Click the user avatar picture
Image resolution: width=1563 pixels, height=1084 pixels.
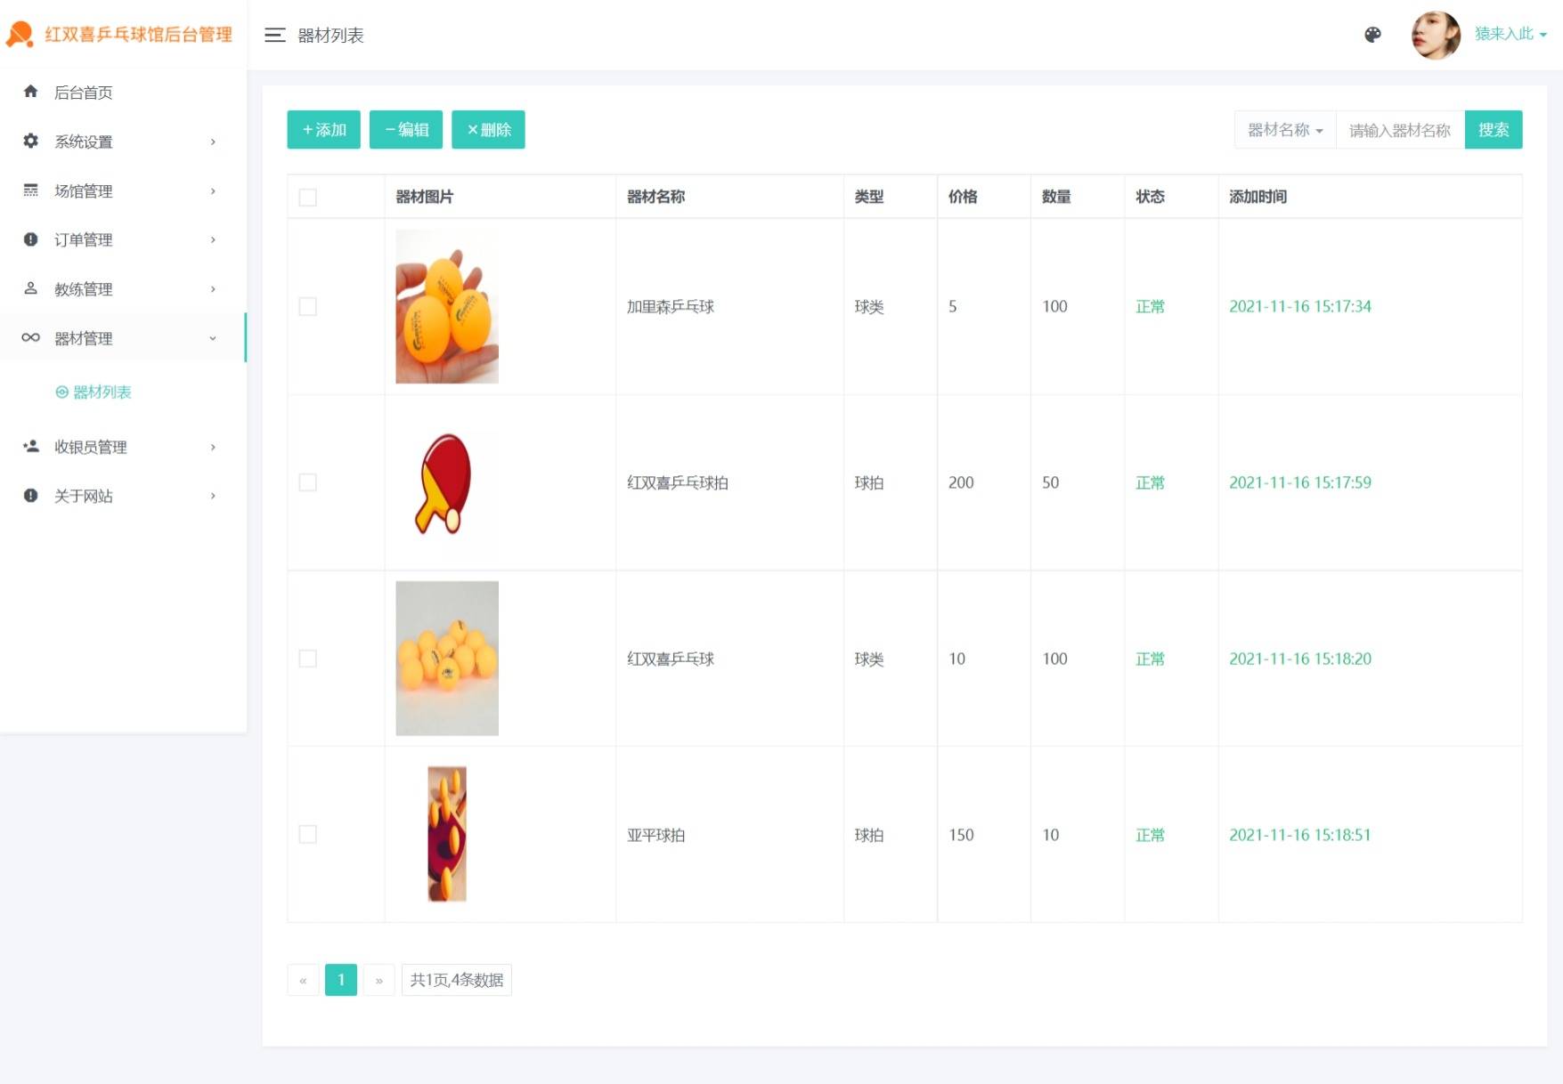(1435, 36)
